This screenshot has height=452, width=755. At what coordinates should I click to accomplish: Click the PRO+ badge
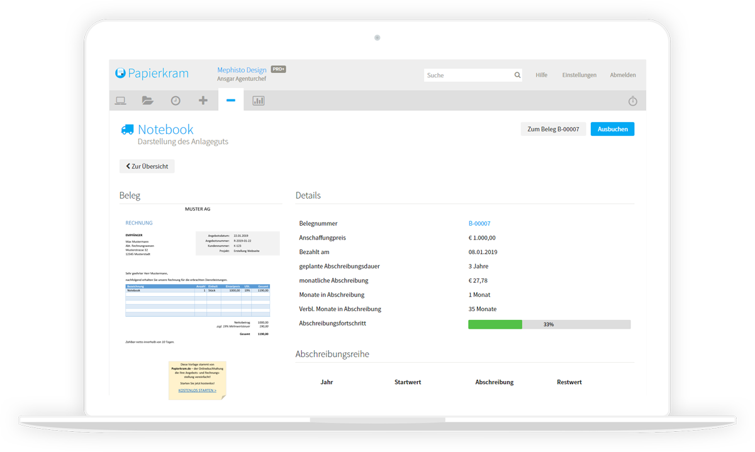pos(278,69)
